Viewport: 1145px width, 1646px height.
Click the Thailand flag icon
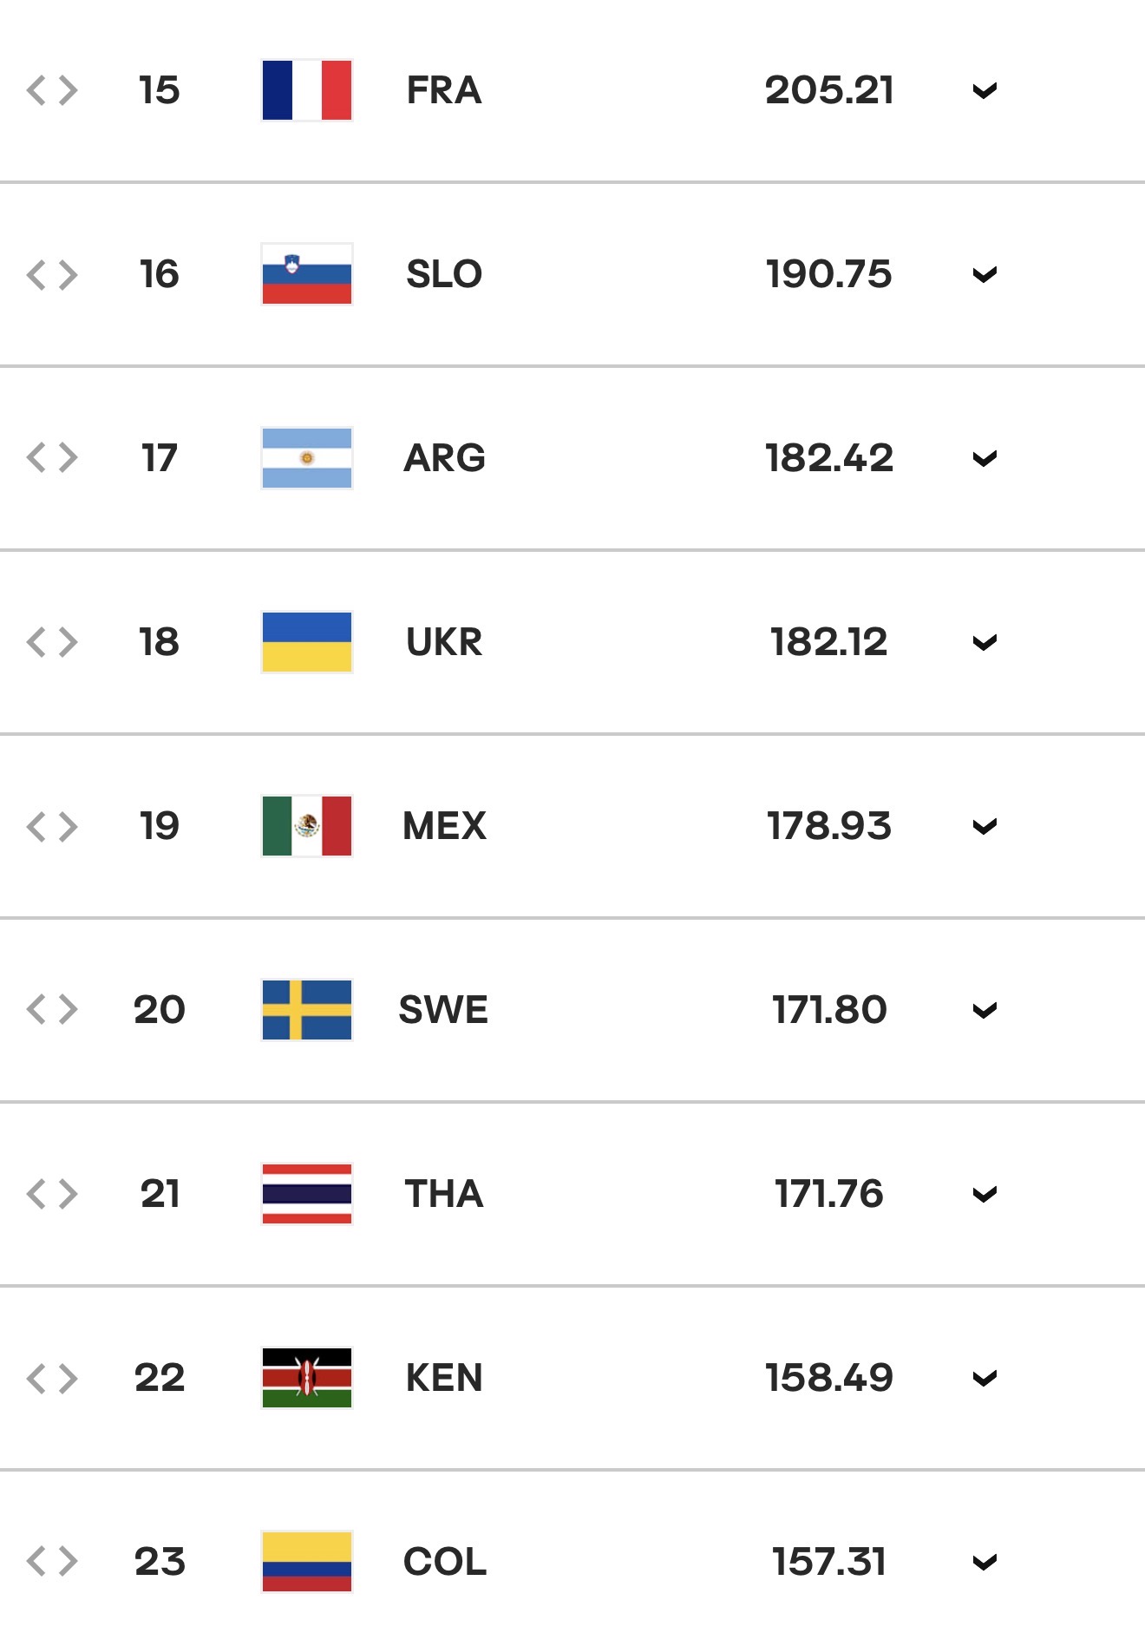click(x=307, y=1194)
